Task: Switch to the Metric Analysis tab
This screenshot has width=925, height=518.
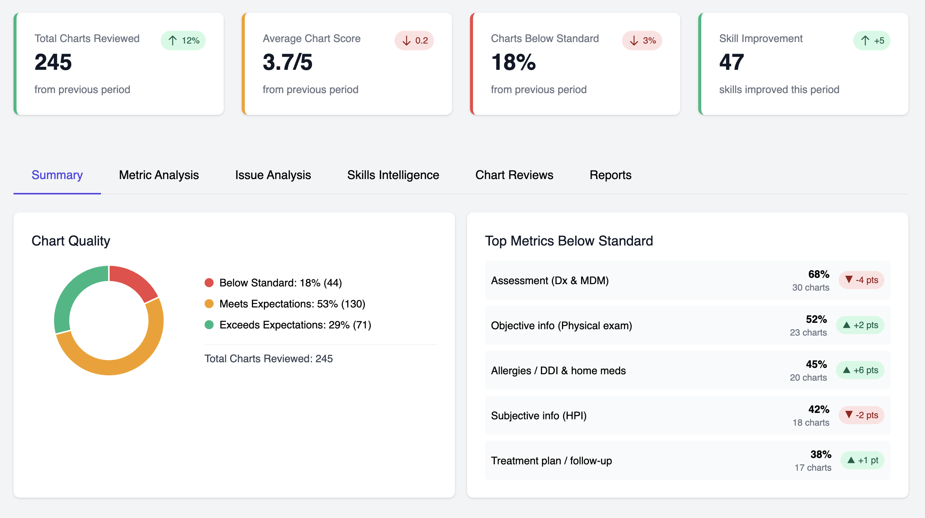Action: pos(158,175)
